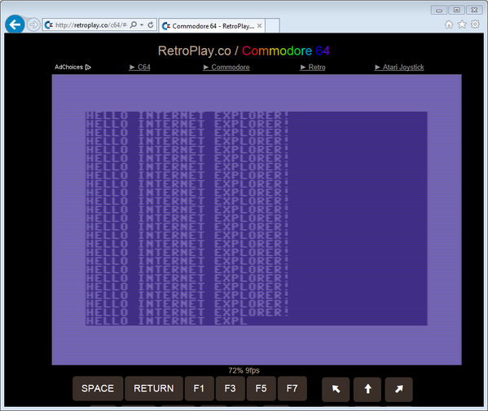Click the RetroPlay.co title heading
Viewport: 488px width, 411px height.
coord(244,51)
